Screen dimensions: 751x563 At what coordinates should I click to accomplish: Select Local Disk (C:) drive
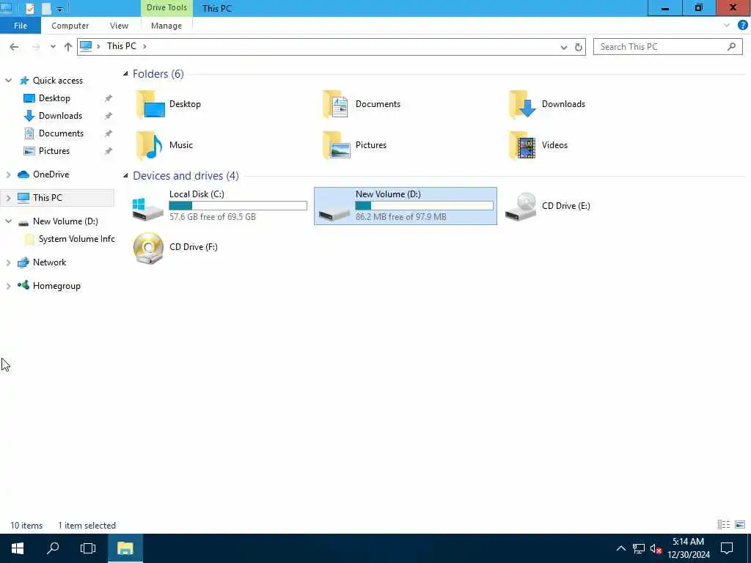point(220,206)
